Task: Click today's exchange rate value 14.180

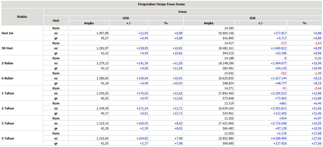Action: tap(229, 28)
